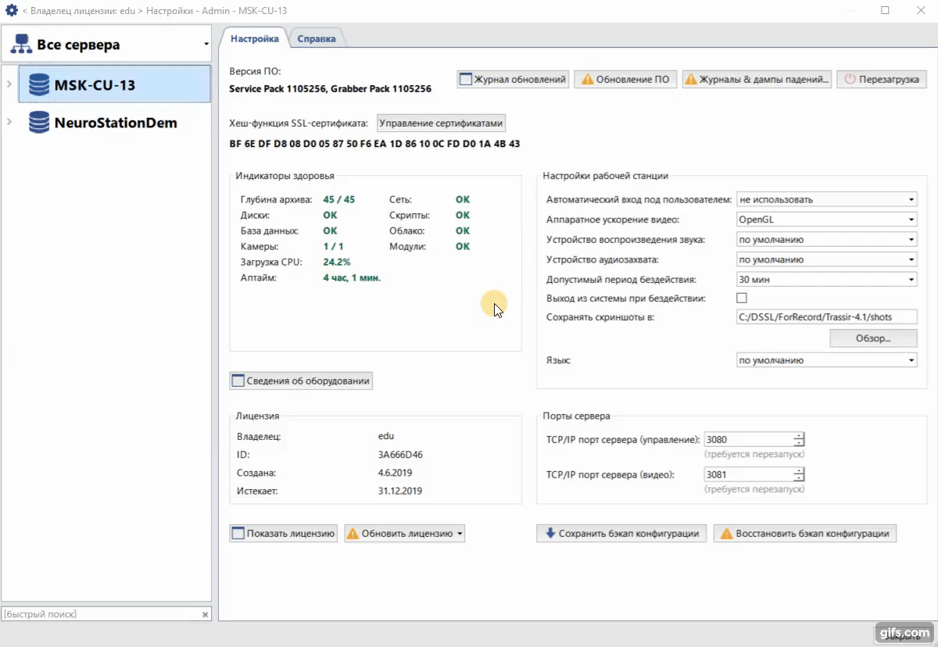This screenshot has height=647, width=938.
Task: Clear quick search with x button
Action: [x=206, y=614]
